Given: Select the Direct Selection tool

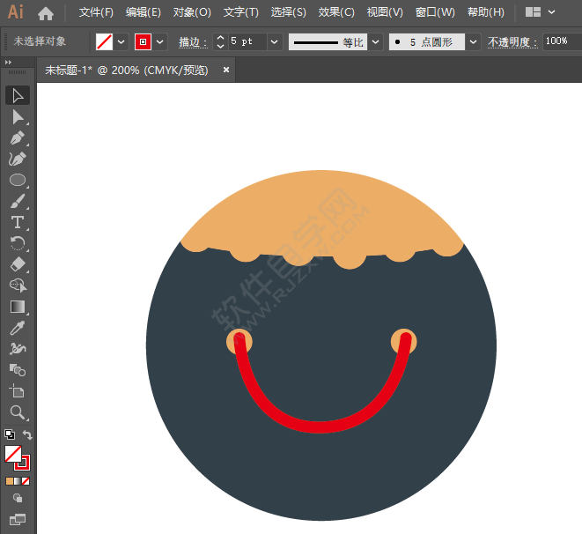Looking at the screenshot, I should tap(17, 116).
